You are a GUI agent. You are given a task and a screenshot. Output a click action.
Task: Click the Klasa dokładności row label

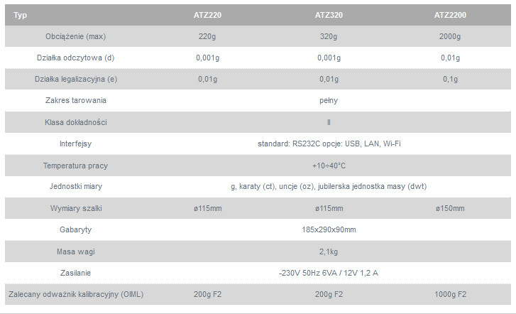[x=75, y=122]
